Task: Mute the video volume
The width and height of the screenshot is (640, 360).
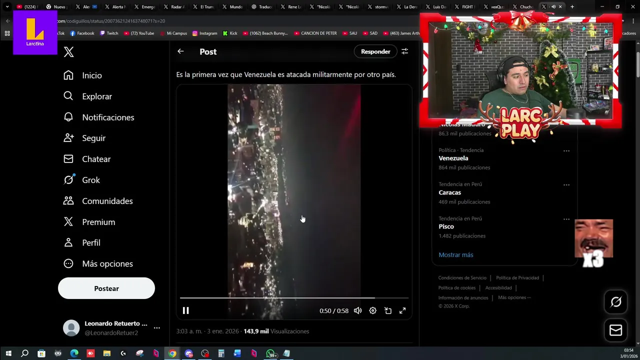Action: (x=358, y=310)
